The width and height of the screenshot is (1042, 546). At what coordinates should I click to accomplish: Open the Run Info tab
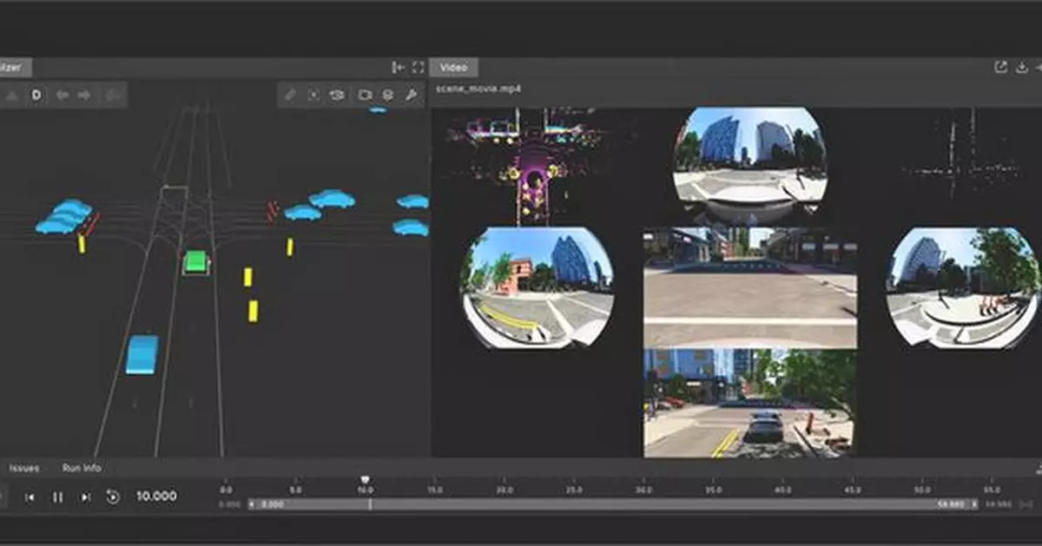tap(80, 467)
